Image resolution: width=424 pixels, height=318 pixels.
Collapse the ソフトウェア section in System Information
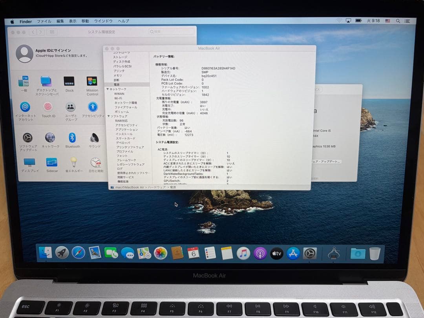[109, 117]
